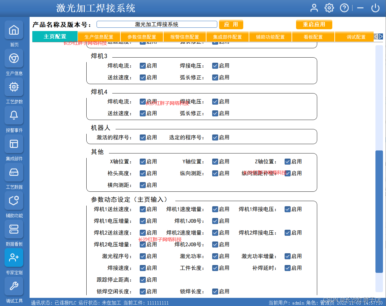Open the 首页 home icon in sidebar
Image resolution: width=386 pixels, height=306 pixels.
14,30
